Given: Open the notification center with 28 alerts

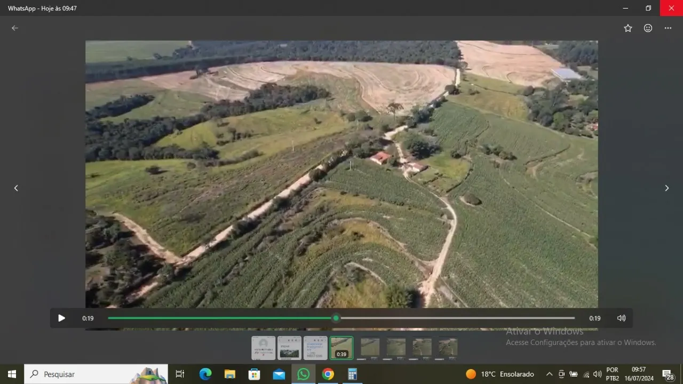Looking at the screenshot, I should [668, 374].
